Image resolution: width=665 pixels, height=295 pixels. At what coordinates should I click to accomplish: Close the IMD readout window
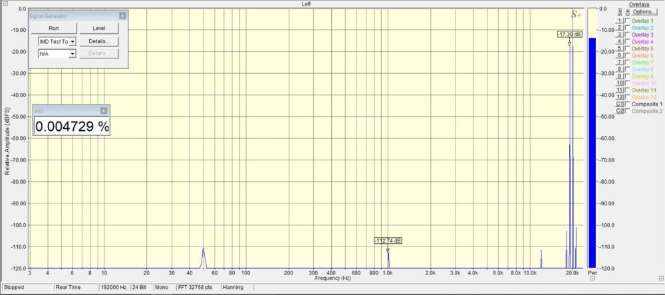104,111
